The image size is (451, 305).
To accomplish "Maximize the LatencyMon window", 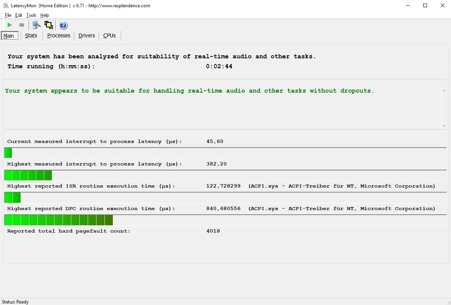I will (425, 5).
